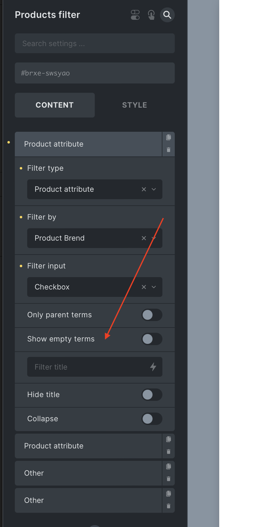Enable the Collapse toggle

tap(152, 419)
